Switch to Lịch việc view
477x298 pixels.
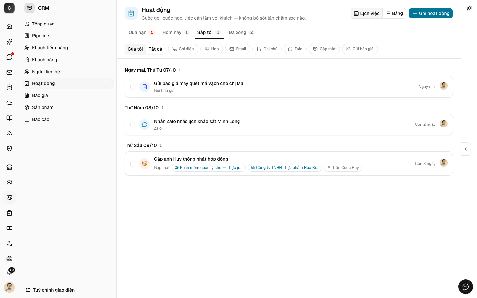[367, 13]
